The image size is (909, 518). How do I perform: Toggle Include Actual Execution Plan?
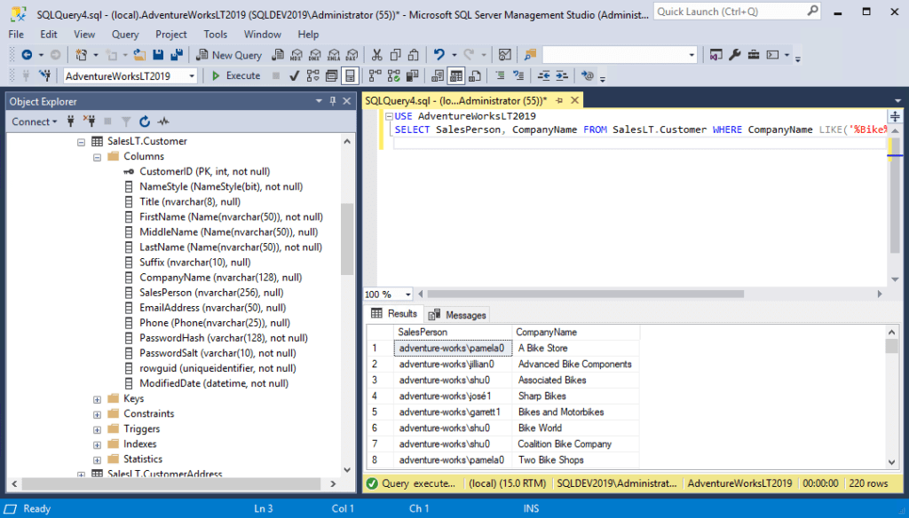[375, 76]
